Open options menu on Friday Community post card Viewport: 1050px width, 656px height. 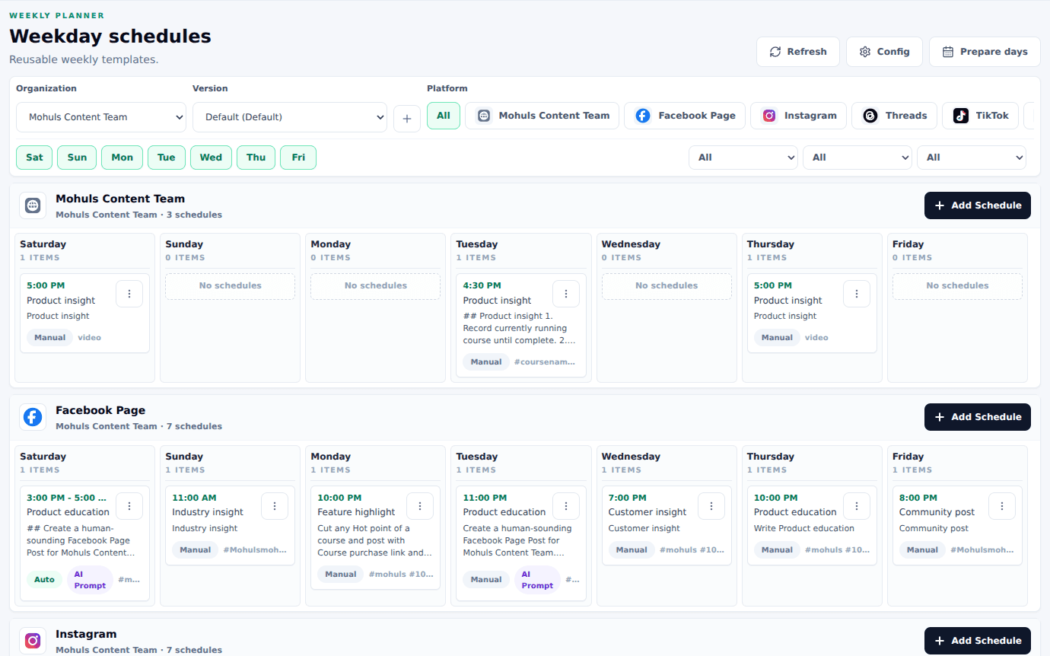[1002, 505]
